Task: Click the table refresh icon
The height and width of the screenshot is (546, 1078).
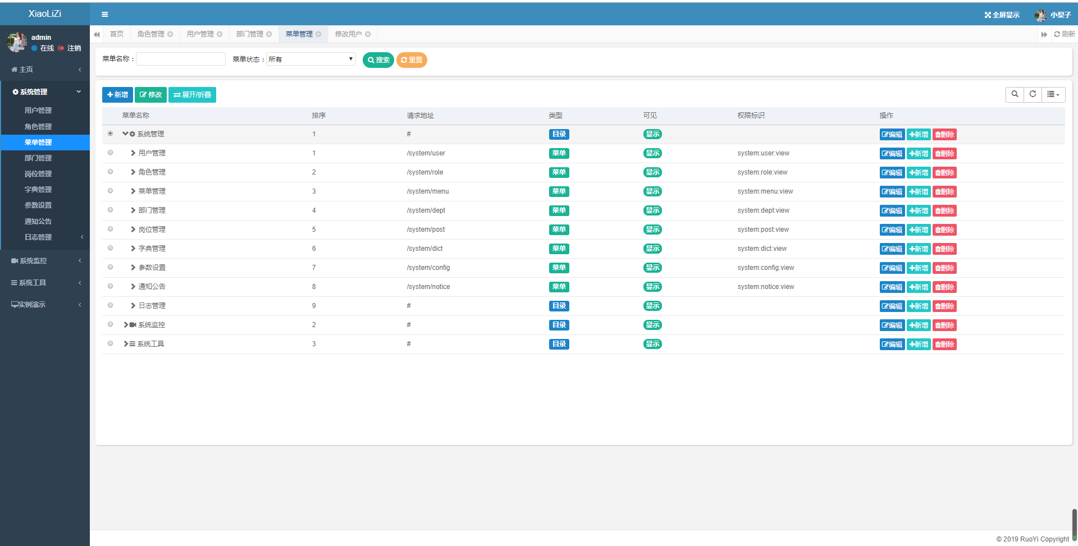Action: pos(1033,94)
